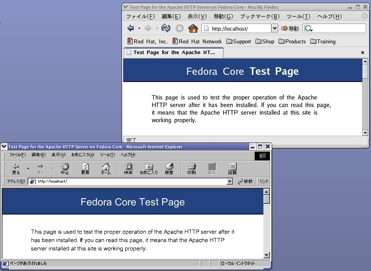Click Internet Explorer 中止 (Stop) button

(65, 169)
